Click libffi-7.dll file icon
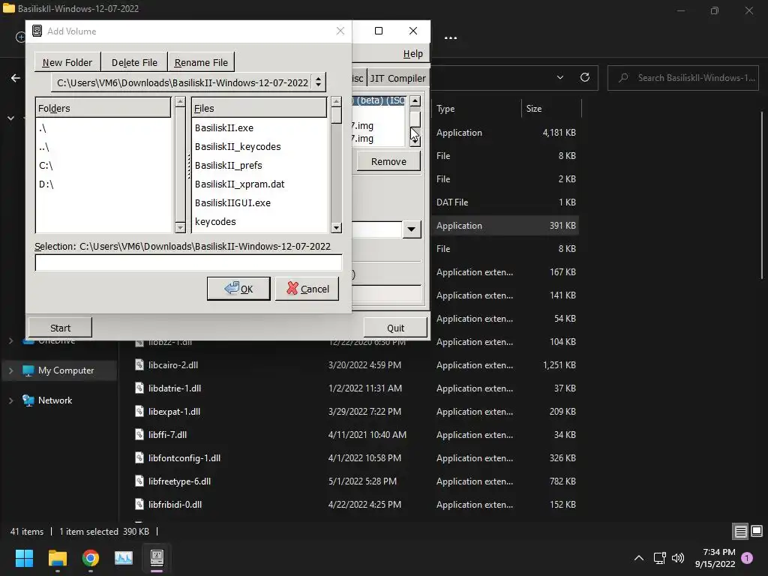The image size is (768, 576). [139, 434]
